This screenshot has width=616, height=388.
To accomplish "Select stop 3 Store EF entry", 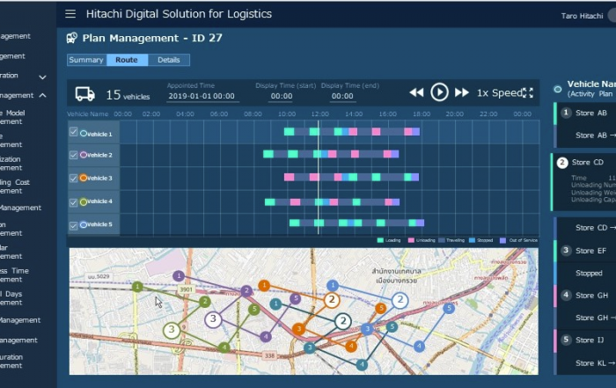I will point(585,251).
